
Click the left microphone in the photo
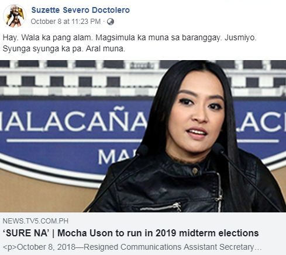(x=143, y=149)
